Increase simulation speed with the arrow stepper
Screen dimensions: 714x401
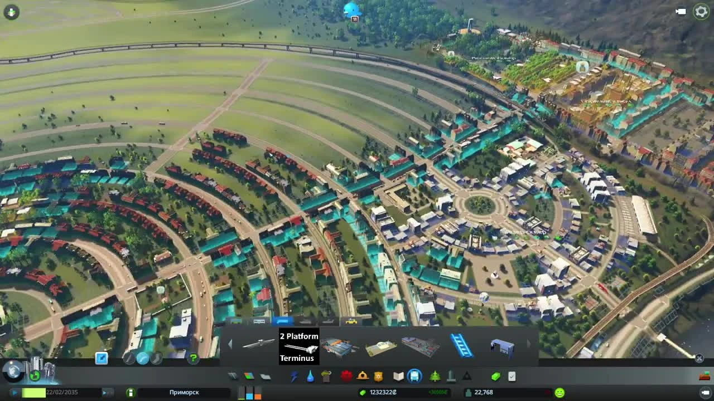[x=105, y=392]
